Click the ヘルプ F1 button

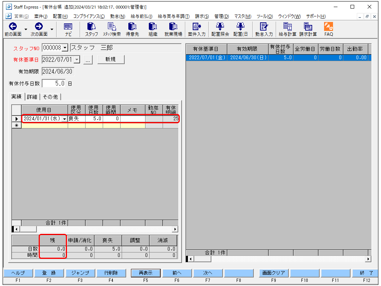pos(18,273)
